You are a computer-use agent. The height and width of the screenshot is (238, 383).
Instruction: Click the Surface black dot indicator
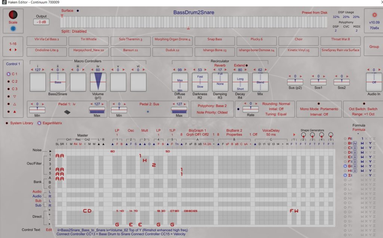(x=78, y=11)
